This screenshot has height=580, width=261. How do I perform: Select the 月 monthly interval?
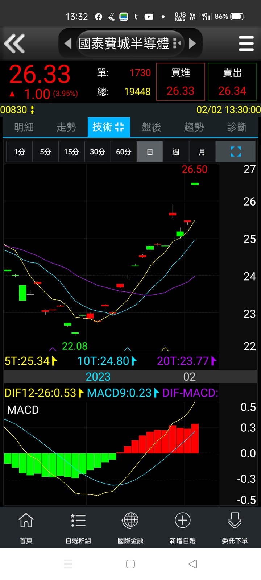(202, 152)
